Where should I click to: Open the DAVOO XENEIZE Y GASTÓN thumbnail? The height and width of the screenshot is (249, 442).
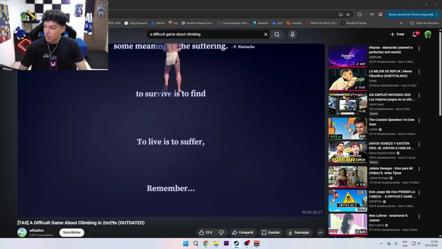pos(347,152)
